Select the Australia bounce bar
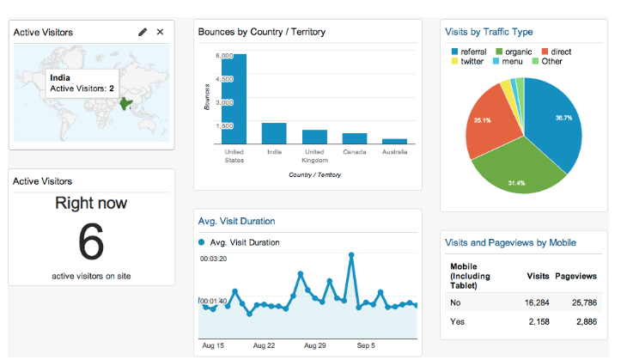This screenshot has width=627, height=360. [395, 141]
